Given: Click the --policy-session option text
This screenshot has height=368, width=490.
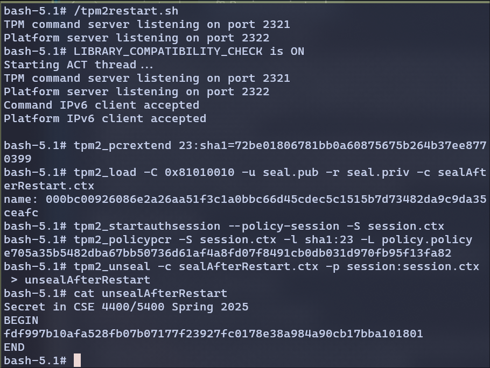Looking at the screenshot, I should click(283, 227).
